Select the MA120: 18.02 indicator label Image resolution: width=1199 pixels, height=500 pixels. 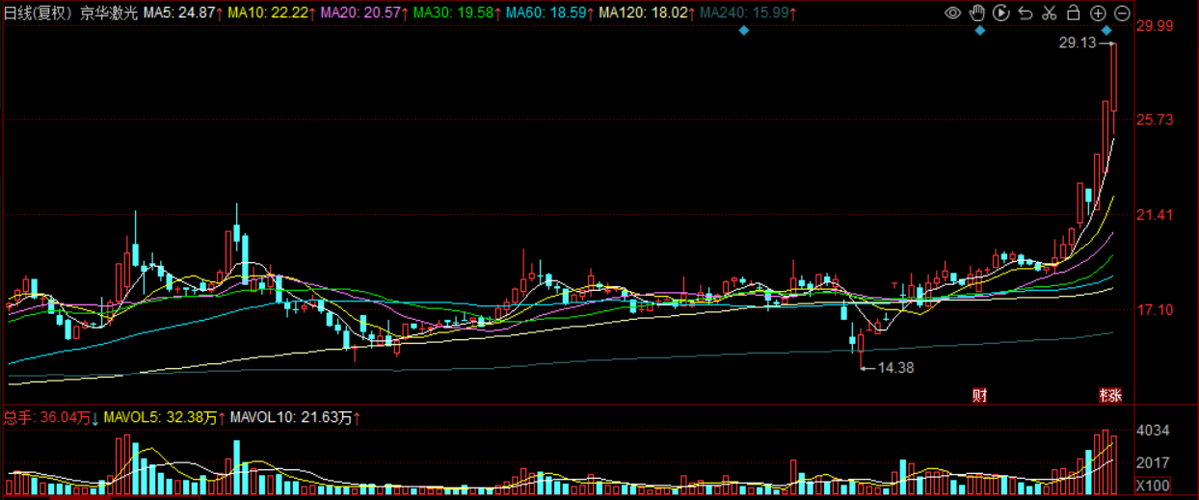point(646,13)
